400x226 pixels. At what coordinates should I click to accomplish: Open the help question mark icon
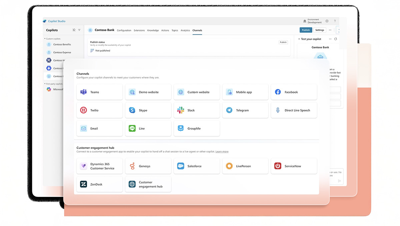click(x=335, y=21)
